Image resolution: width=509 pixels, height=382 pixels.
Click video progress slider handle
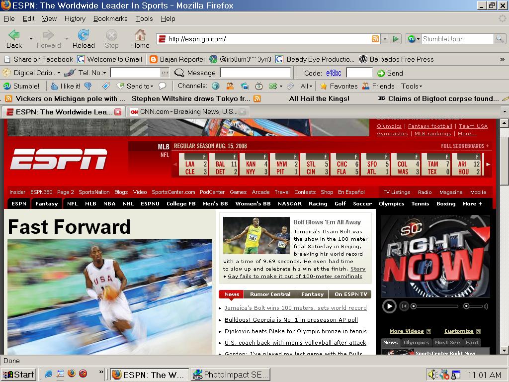coord(414,306)
